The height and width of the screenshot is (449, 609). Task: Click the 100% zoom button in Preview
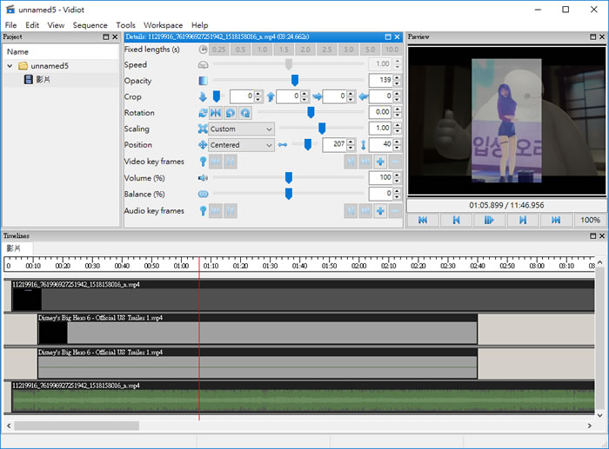click(x=590, y=221)
